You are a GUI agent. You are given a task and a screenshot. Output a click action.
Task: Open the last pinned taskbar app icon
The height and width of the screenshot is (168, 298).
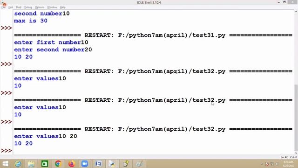click(x=139, y=164)
